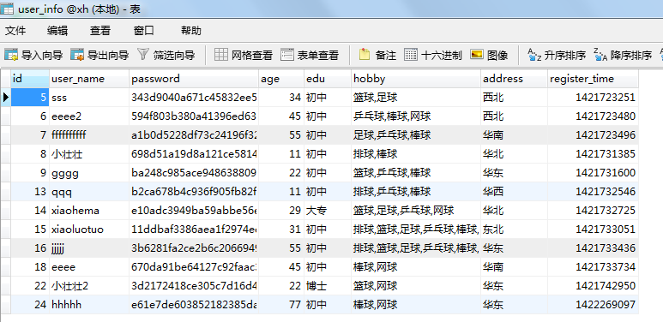Open the 查看 menu
This screenshot has height=322, width=663.
click(x=100, y=31)
